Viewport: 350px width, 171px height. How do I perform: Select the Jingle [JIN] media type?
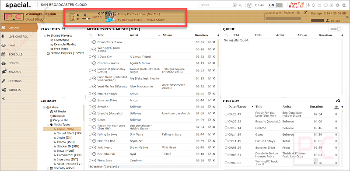tap(65, 137)
